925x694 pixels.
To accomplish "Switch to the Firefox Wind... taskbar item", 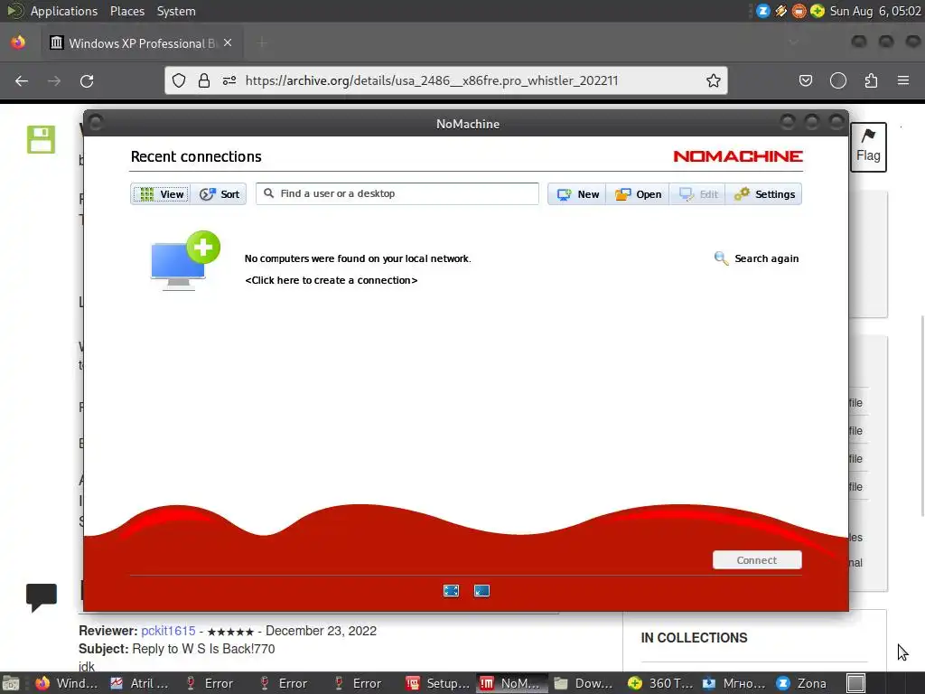I will (x=67, y=683).
